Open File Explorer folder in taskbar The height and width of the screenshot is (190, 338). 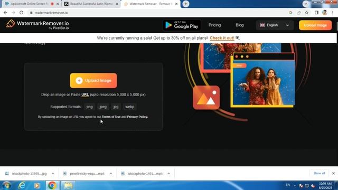(68, 185)
